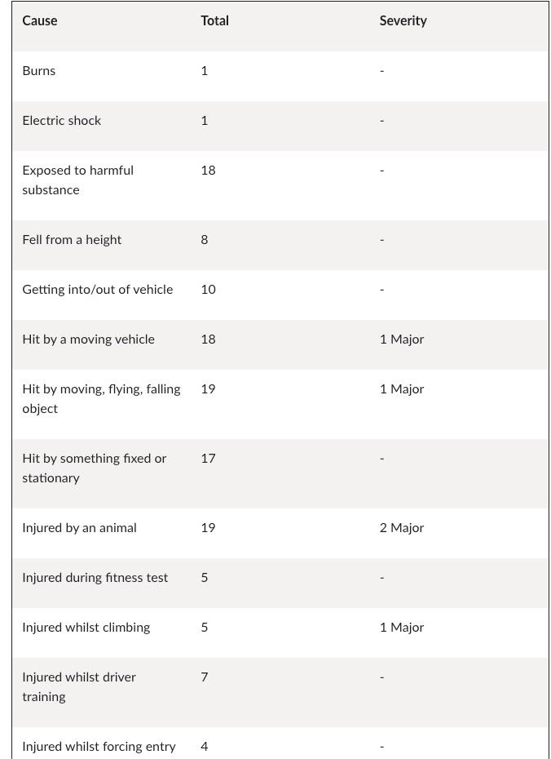This screenshot has height=759, width=551.
Task: Select the Electric shock cell
Action: (x=62, y=121)
